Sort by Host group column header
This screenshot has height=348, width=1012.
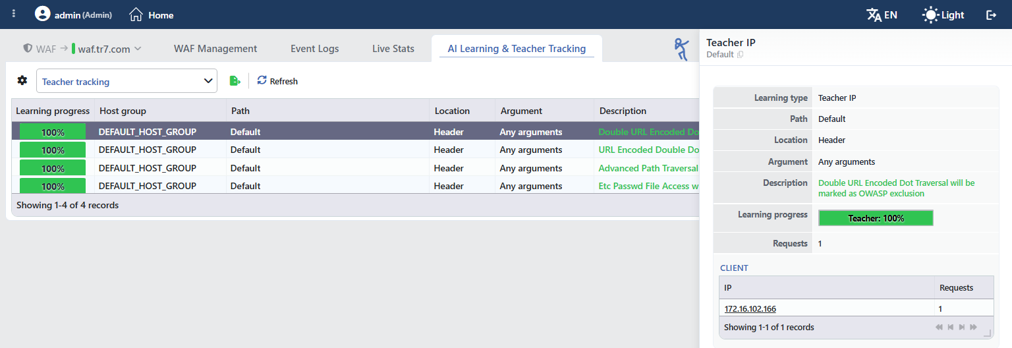pos(160,111)
